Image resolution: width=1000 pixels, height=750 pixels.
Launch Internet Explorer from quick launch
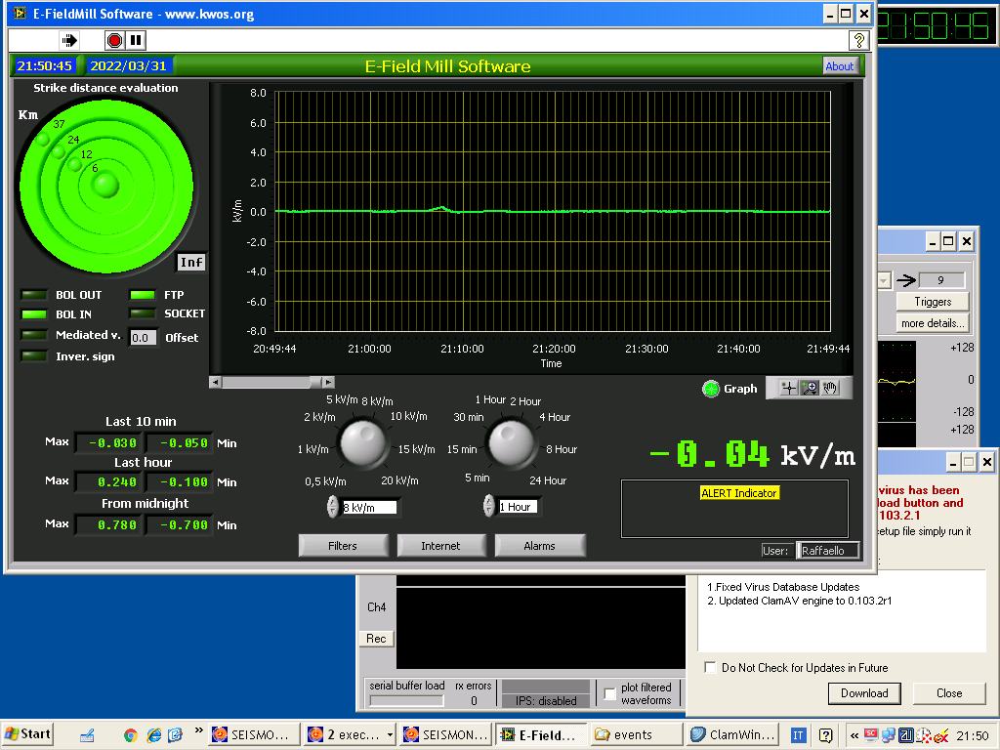[153, 735]
